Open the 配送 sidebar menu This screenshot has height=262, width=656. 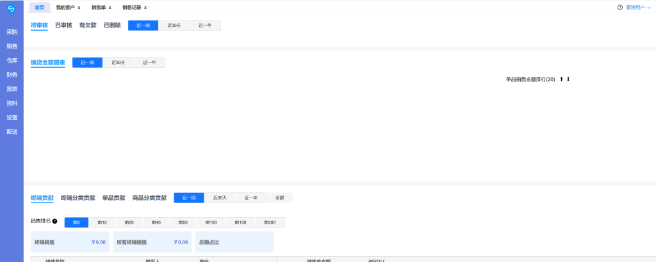coord(12,132)
